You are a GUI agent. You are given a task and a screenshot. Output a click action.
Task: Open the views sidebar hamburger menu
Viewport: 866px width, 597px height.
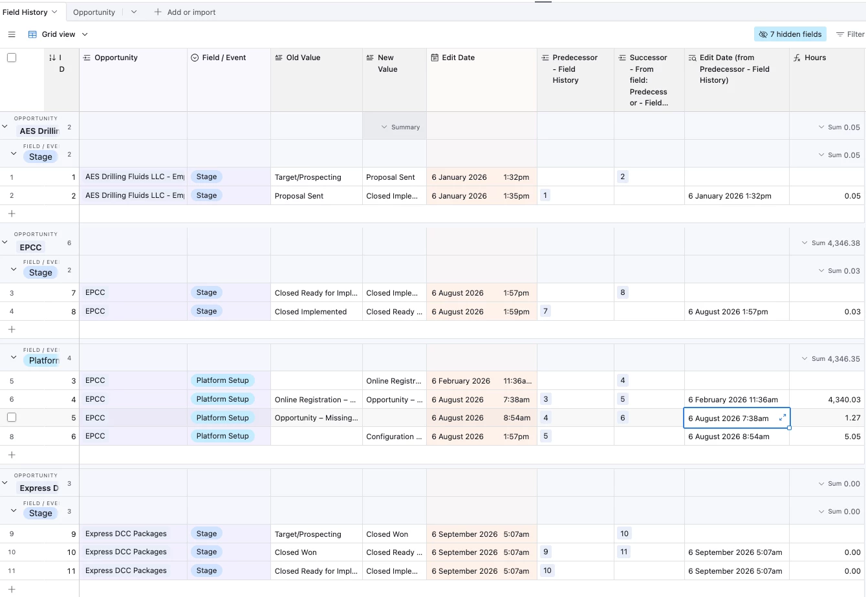pyautogui.click(x=12, y=34)
